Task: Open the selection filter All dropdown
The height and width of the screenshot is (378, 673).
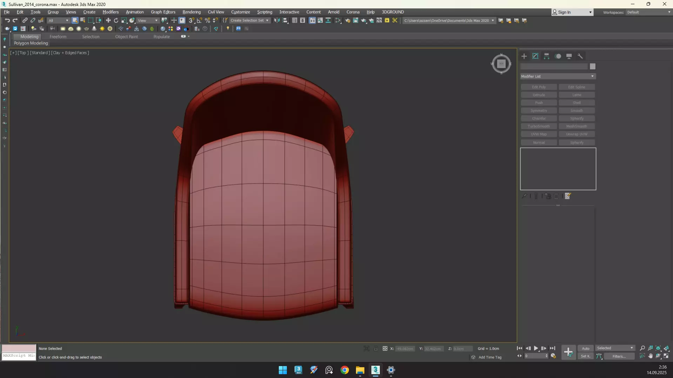Action: tap(58, 20)
